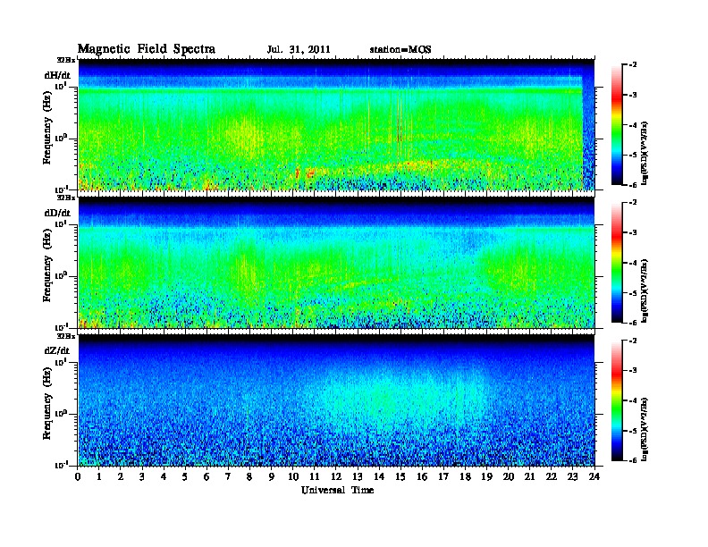Click the -3 tick on the dZ/dt color bar
This screenshot has height=547, width=708.
pos(633,371)
